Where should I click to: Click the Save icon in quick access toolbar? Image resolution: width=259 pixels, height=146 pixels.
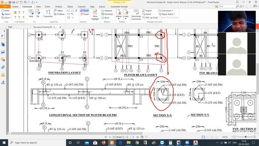[x=10, y=2]
